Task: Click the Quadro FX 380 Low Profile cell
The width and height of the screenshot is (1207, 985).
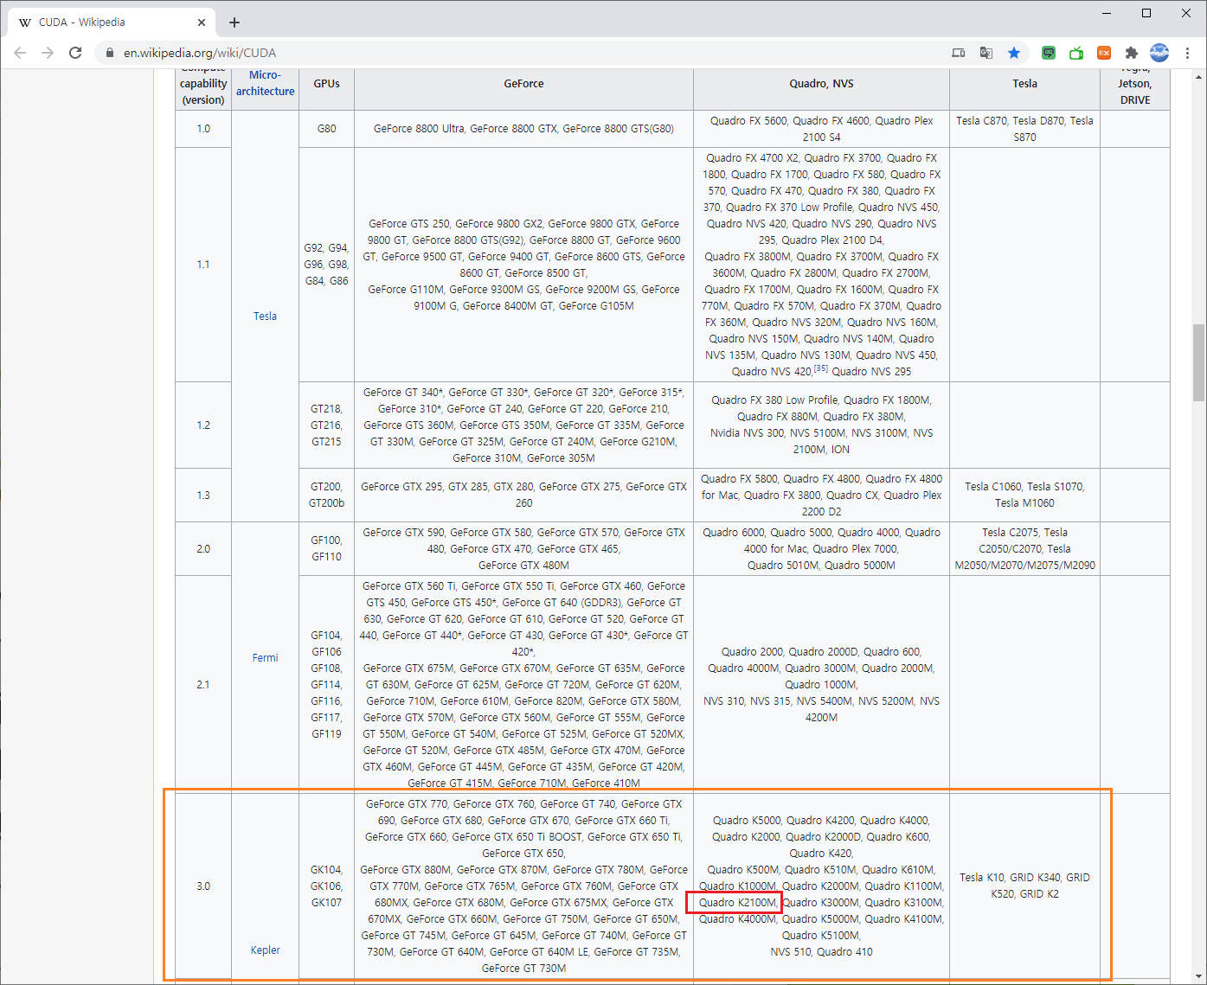Action: pos(821,425)
